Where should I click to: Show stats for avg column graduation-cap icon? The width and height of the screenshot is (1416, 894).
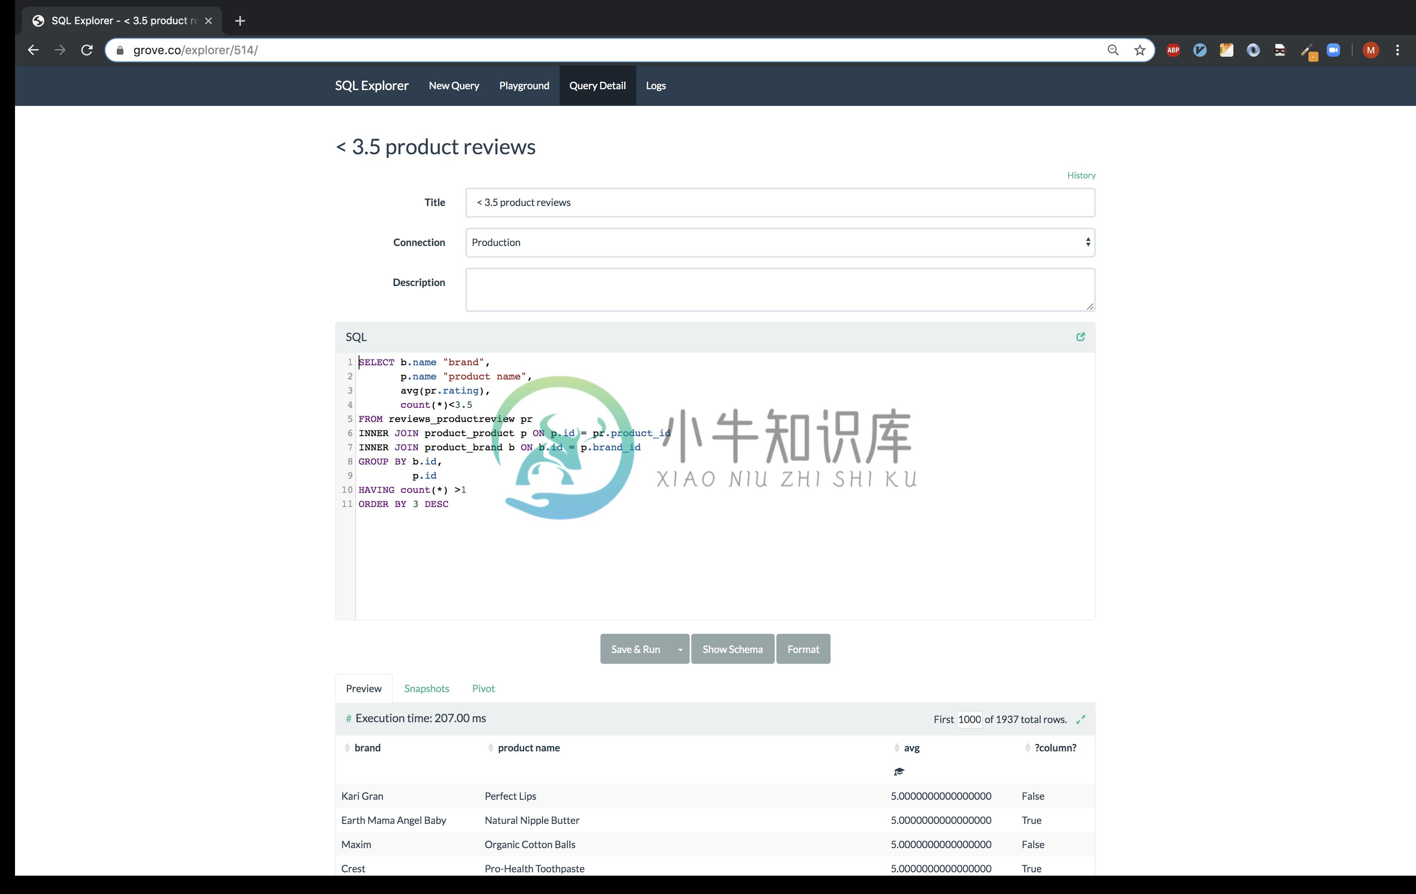(899, 772)
